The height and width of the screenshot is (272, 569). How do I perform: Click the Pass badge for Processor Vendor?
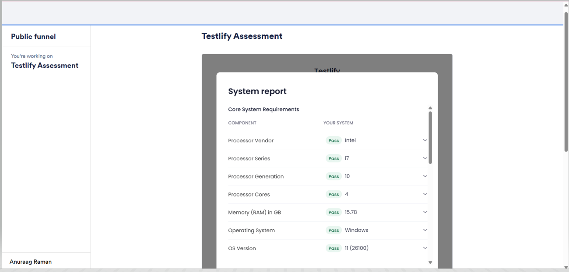(334, 141)
